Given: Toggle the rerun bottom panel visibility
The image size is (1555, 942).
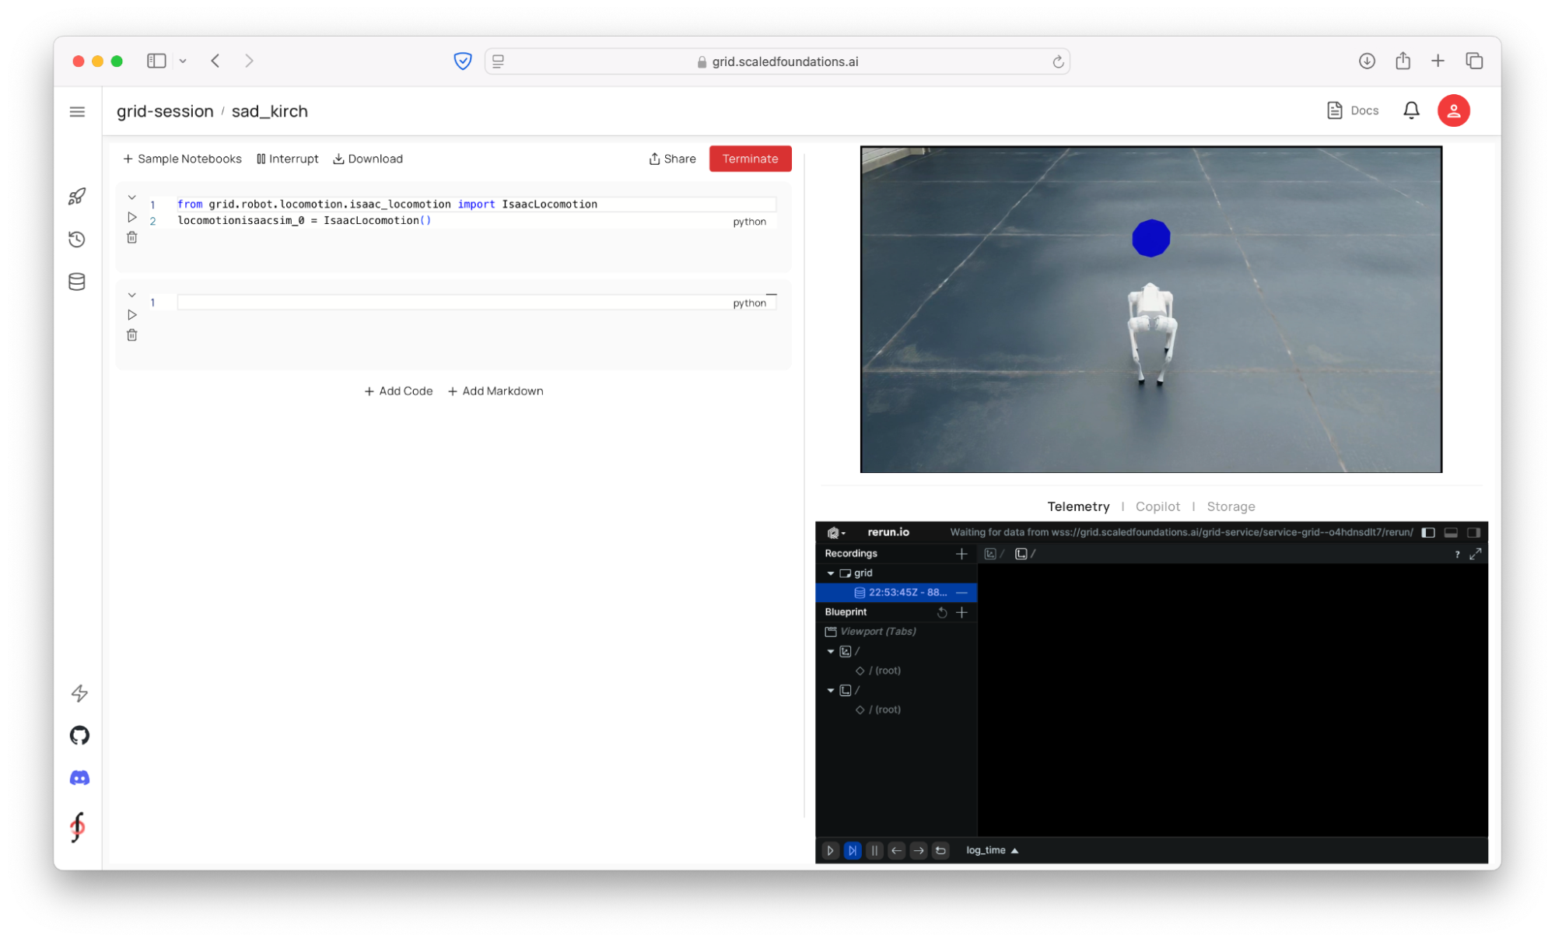Looking at the screenshot, I should tap(1451, 532).
